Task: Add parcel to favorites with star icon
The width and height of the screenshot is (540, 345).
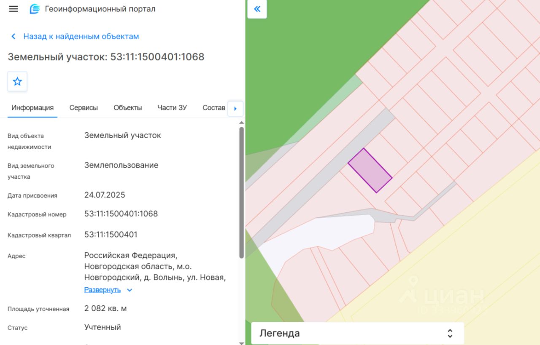Action: [17, 81]
